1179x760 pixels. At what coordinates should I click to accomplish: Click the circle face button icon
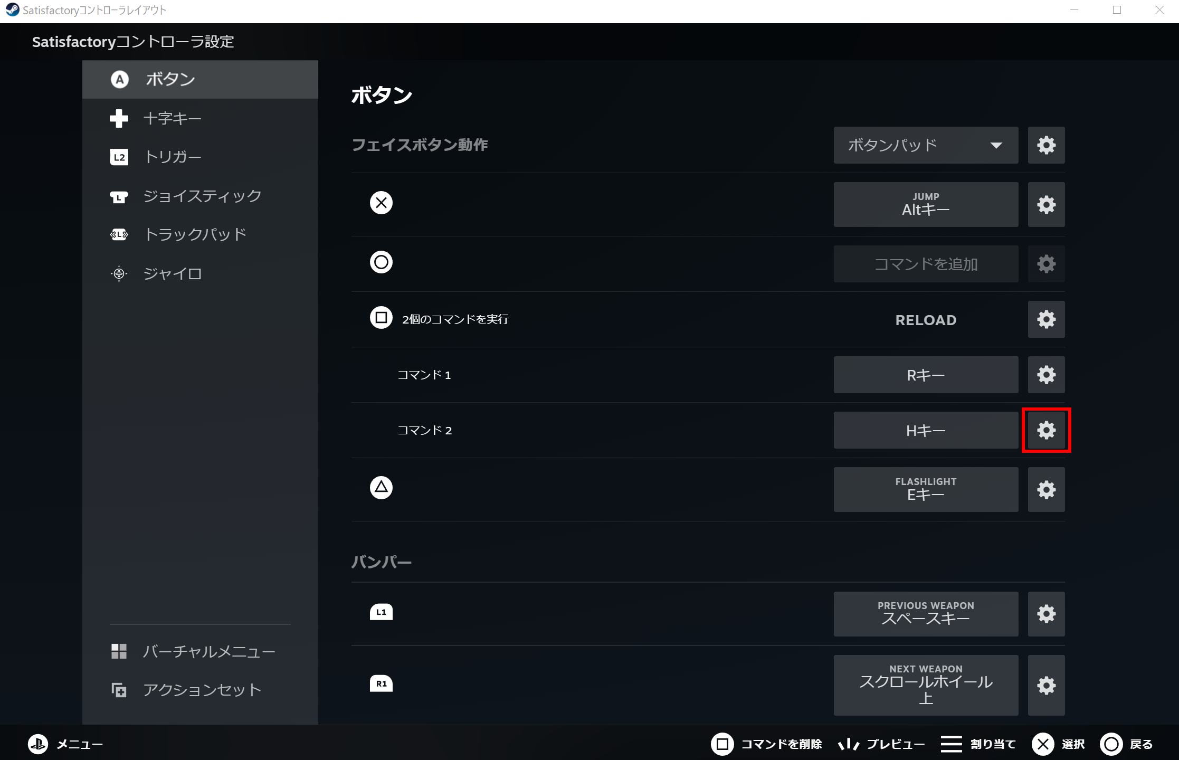pyautogui.click(x=381, y=262)
